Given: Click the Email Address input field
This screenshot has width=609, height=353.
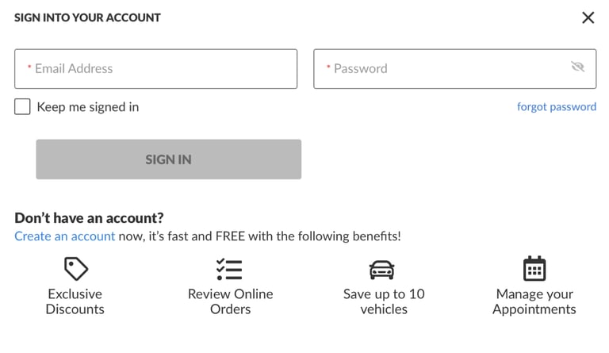Looking at the screenshot, I should click(x=155, y=69).
